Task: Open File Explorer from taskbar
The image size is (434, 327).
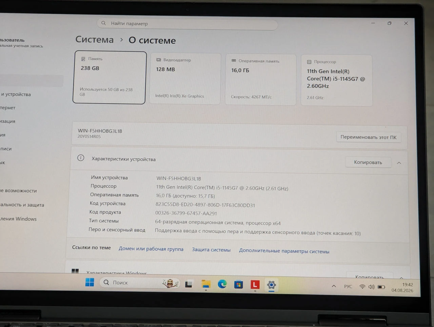Action: pos(206,284)
